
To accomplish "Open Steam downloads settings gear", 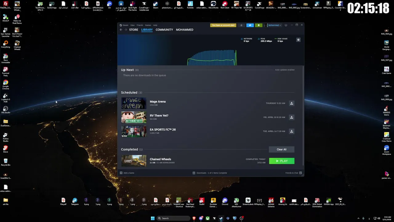I will click(x=298, y=40).
